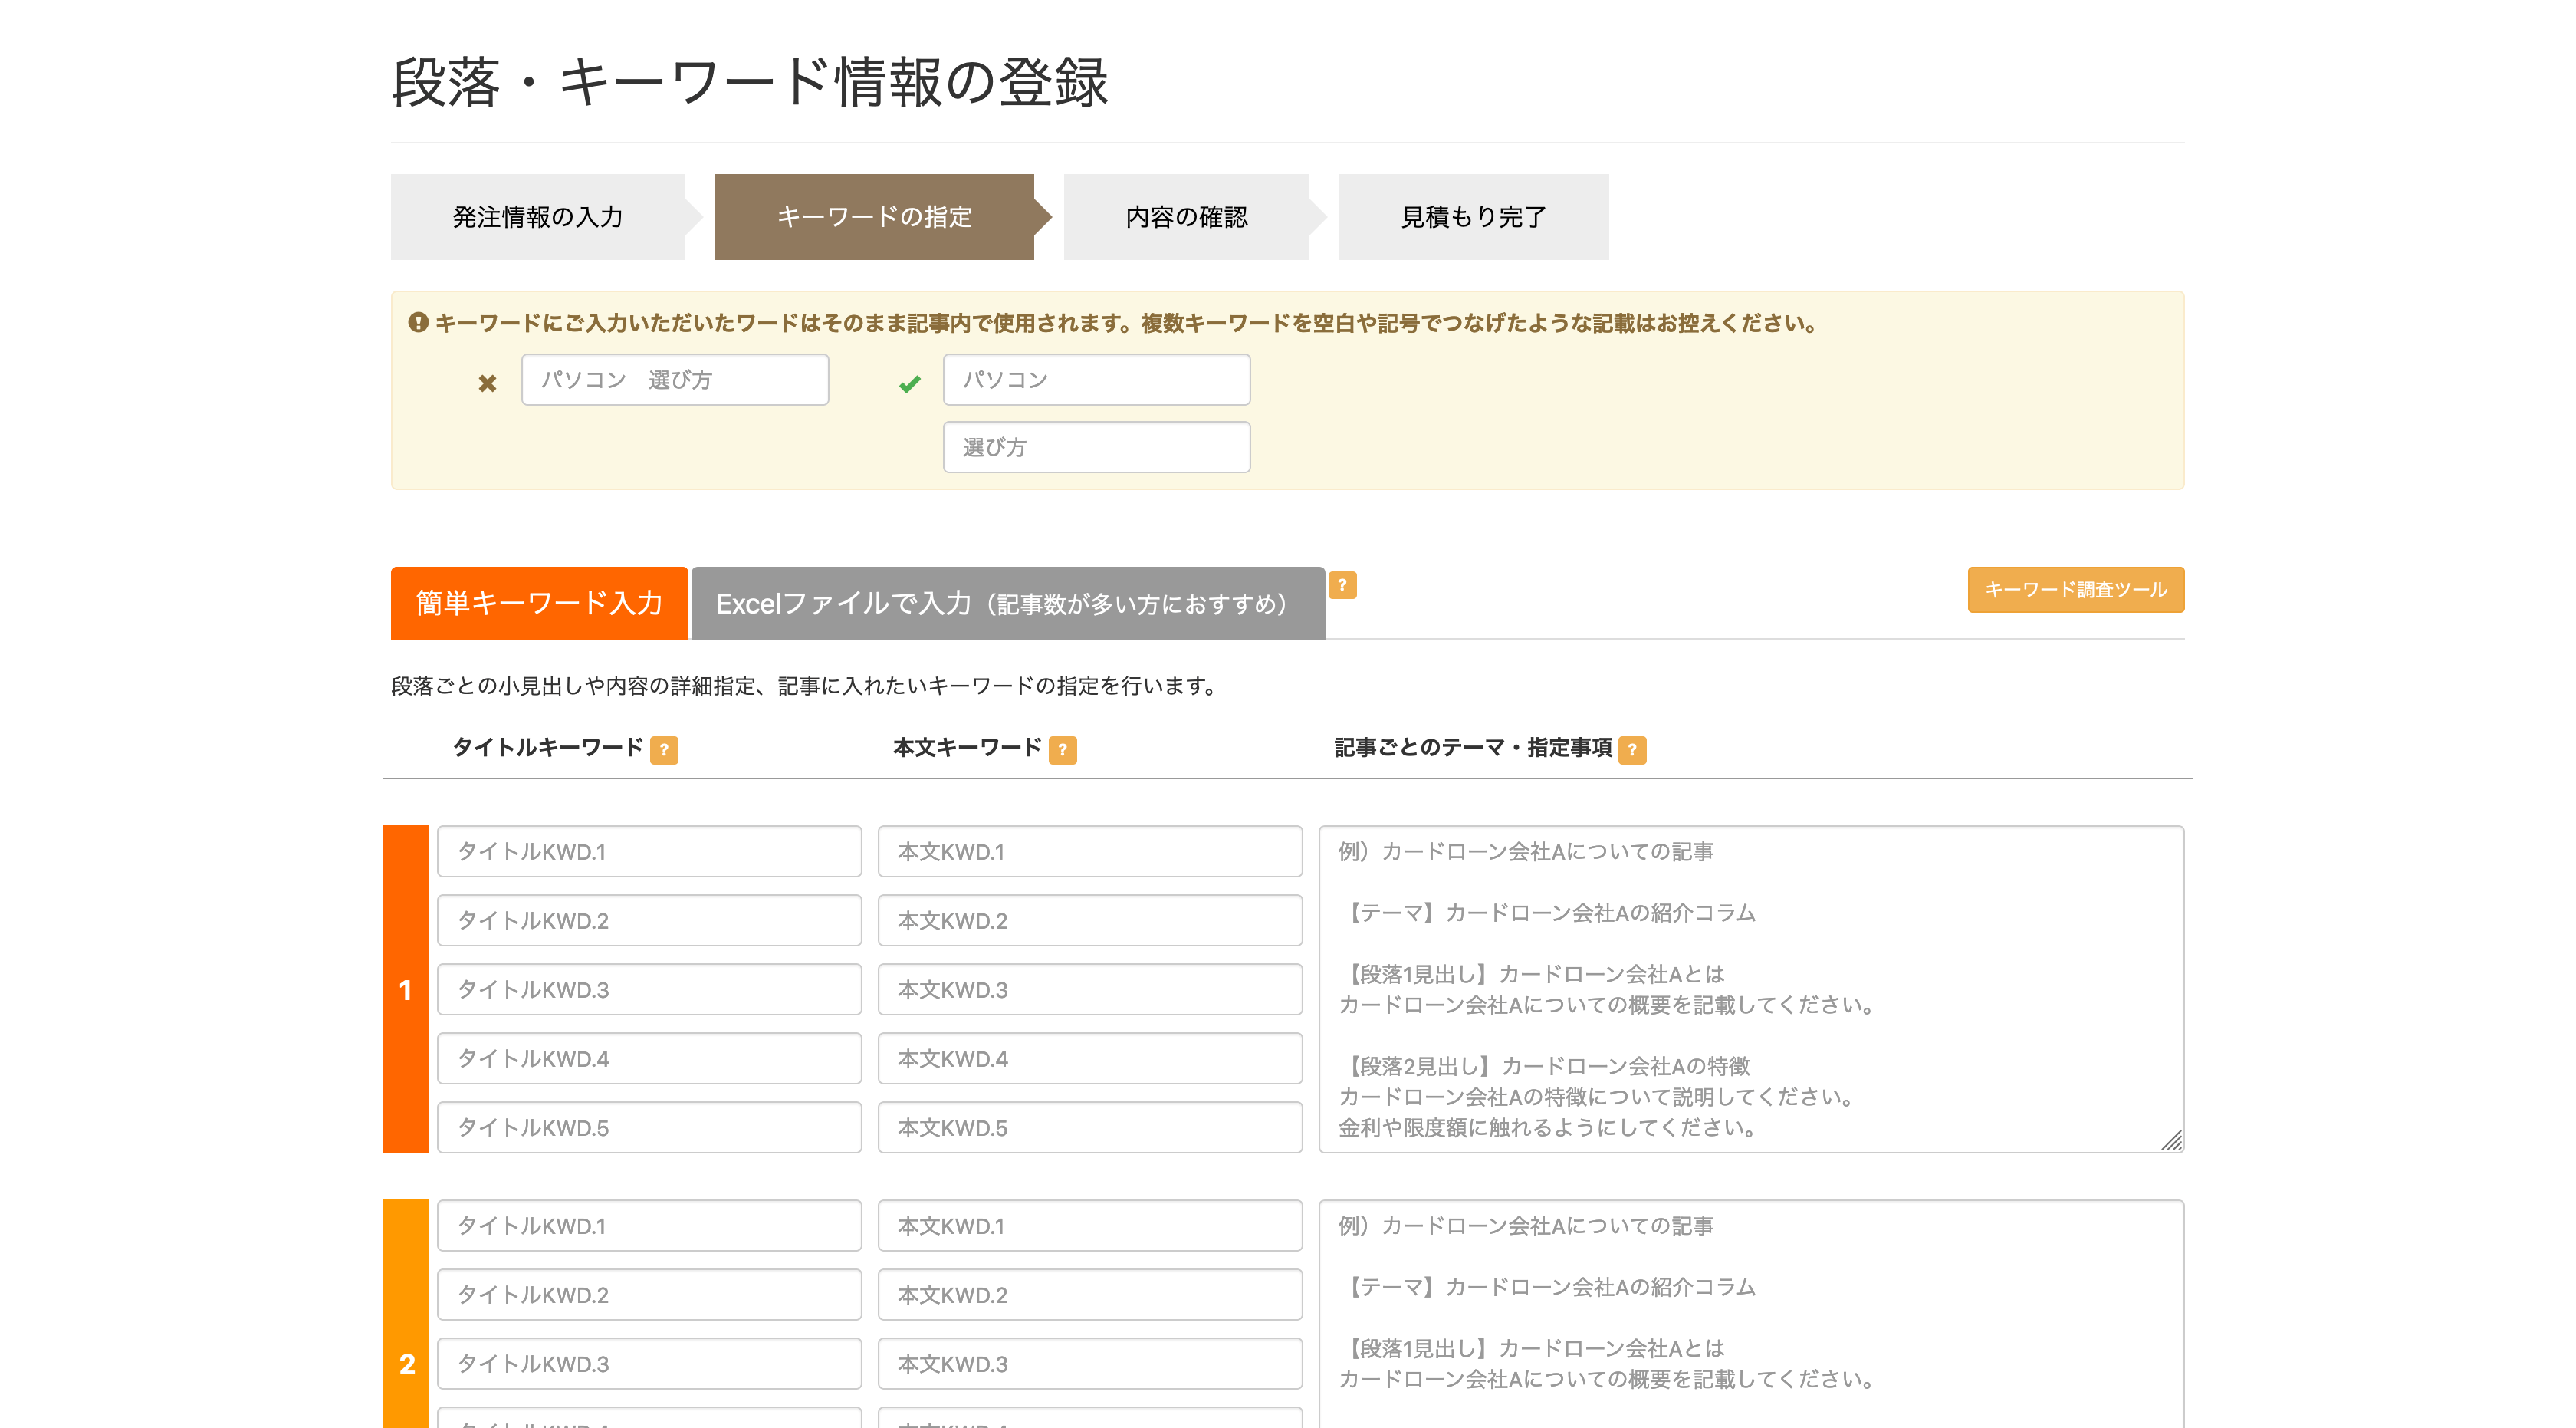Viewport: 2576px width, 1428px height.
Task: Click example field showing パソコン only
Action: pos(1097,379)
